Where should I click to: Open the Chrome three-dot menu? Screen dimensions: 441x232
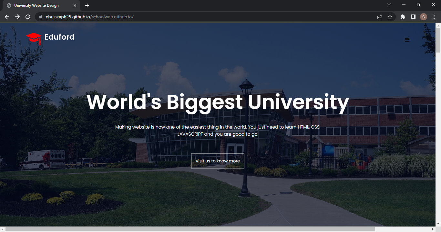click(x=434, y=17)
